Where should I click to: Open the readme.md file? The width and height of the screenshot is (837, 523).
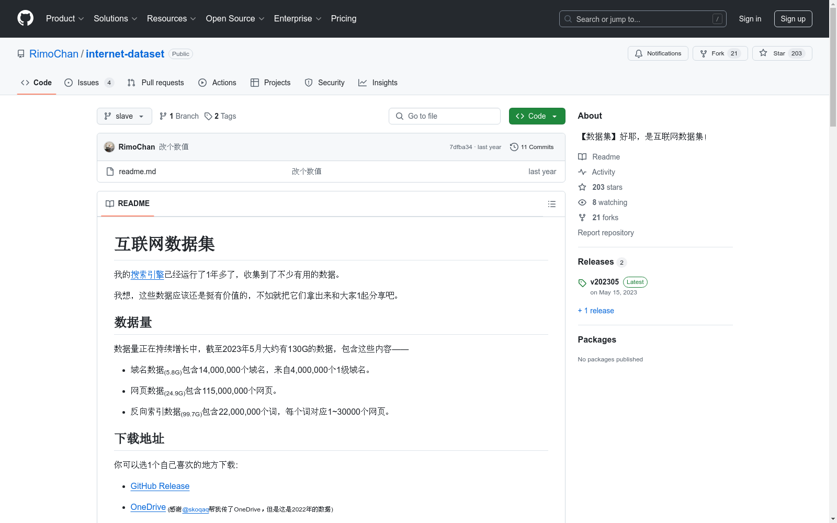[138, 172]
